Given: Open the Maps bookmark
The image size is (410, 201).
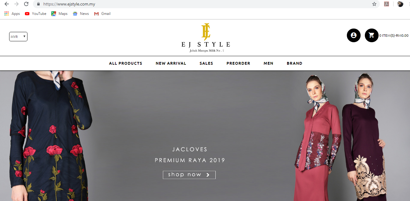Looking at the screenshot, I should [x=59, y=14].
